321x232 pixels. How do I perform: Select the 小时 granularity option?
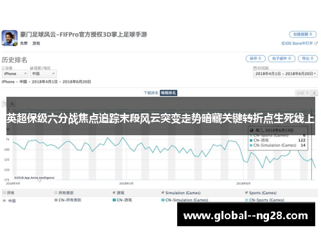(x=302, y=93)
